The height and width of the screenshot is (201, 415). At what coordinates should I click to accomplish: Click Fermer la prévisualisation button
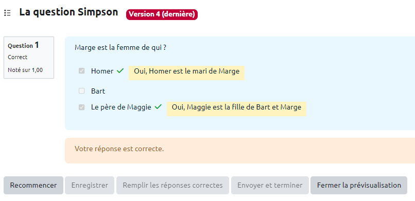pyautogui.click(x=359, y=185)
